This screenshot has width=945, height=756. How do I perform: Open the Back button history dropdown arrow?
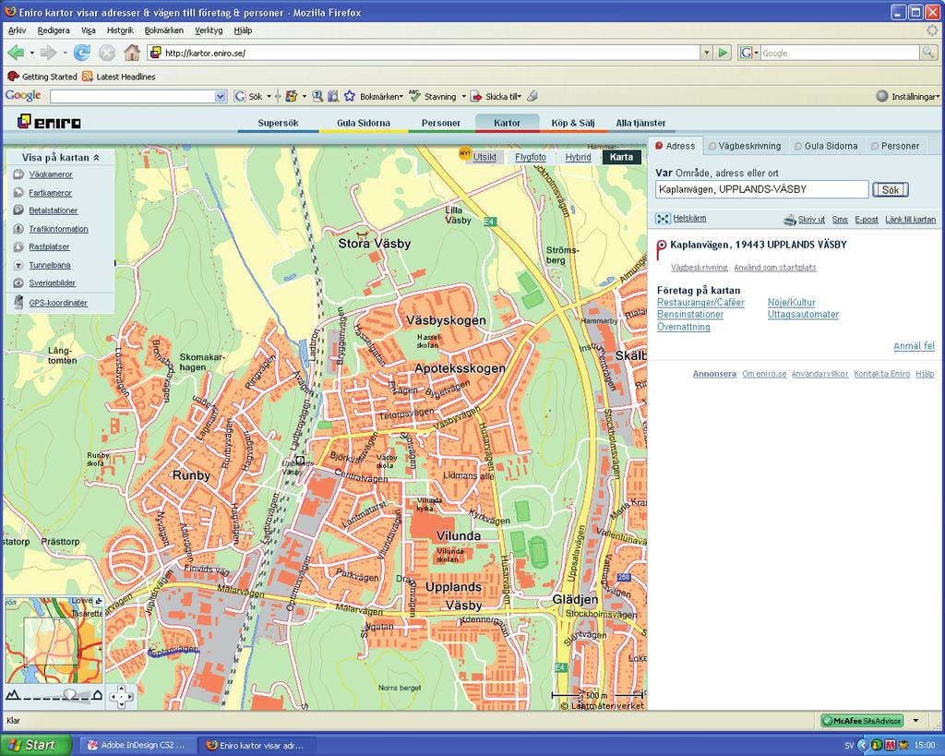[32, 53]
